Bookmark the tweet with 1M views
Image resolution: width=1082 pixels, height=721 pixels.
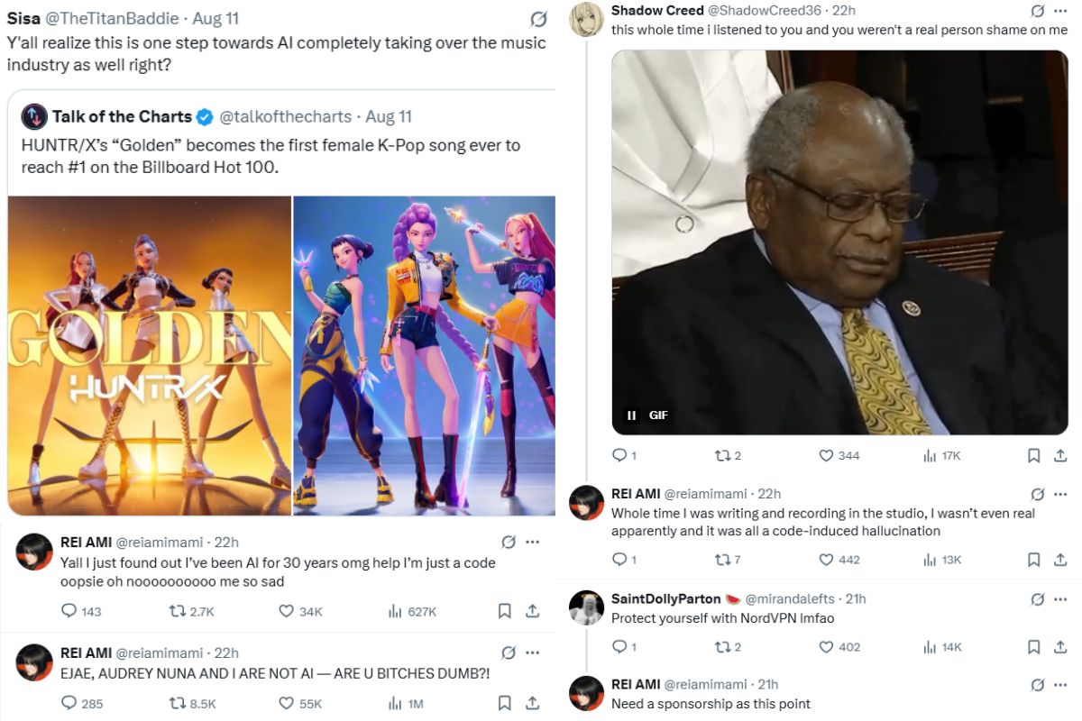coord(505,703)
